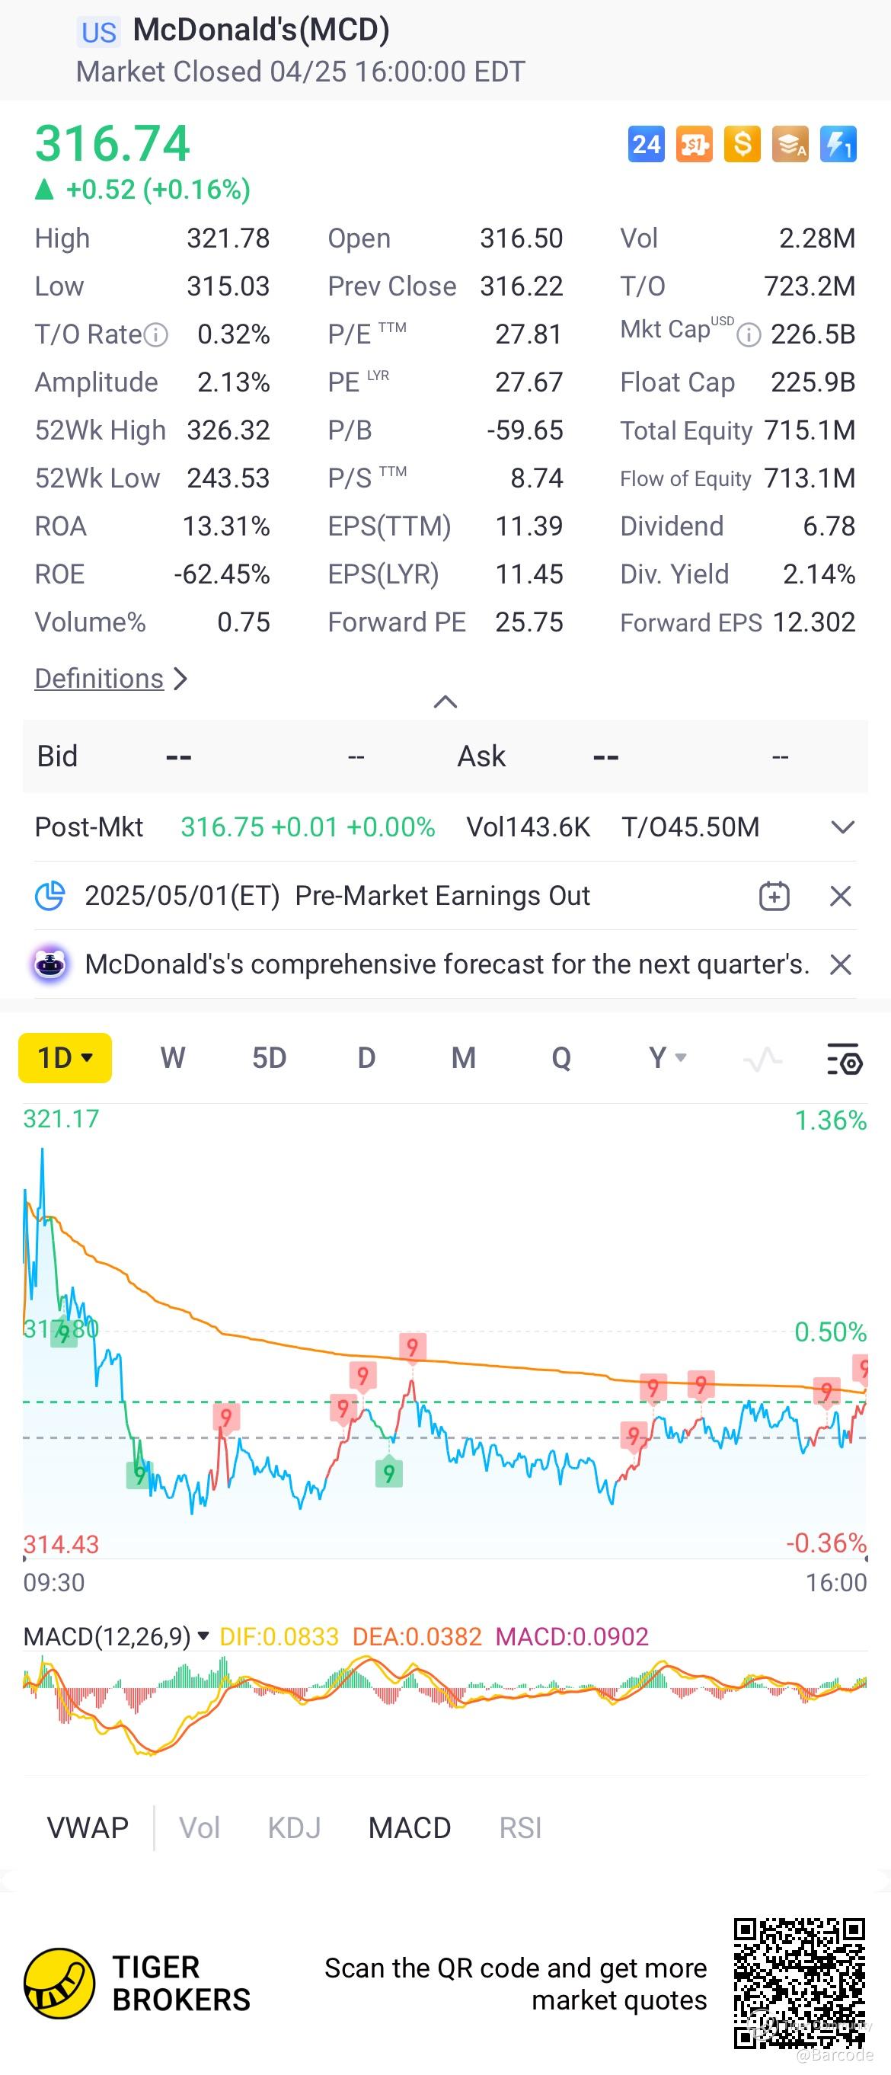Expand the Post-Mkt details chevron
Screen dimensions: 891x2075
(841, 827)
